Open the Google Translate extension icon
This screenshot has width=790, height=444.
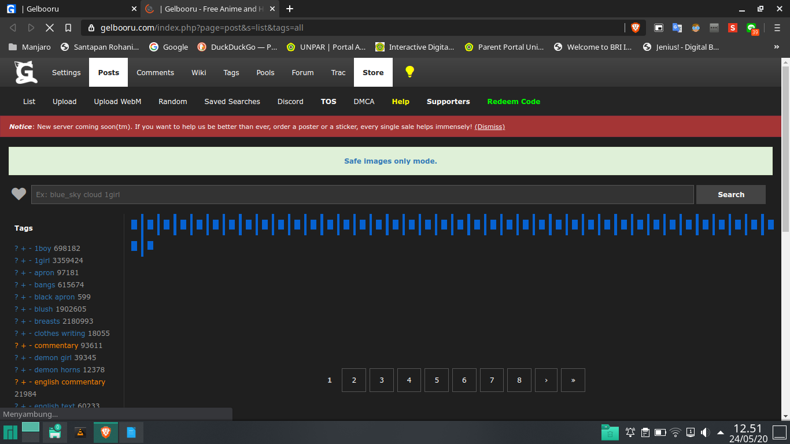(677, 28)
